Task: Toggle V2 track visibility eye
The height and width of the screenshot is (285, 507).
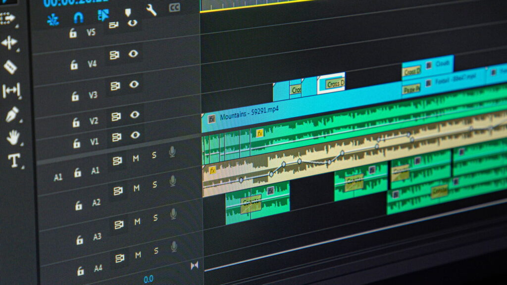Action: click(x=135, y=115)
